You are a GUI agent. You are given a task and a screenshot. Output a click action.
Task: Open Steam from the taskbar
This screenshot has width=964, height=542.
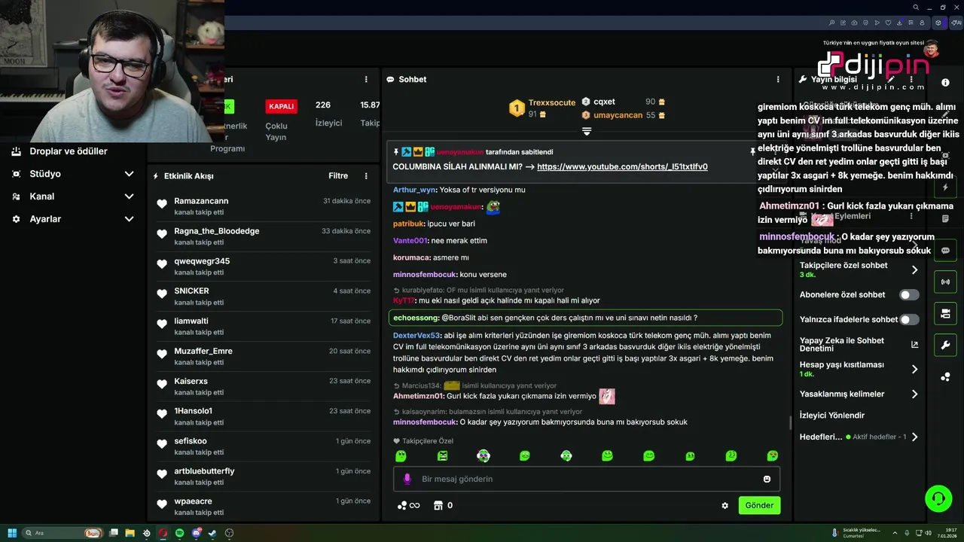(212, 533)
